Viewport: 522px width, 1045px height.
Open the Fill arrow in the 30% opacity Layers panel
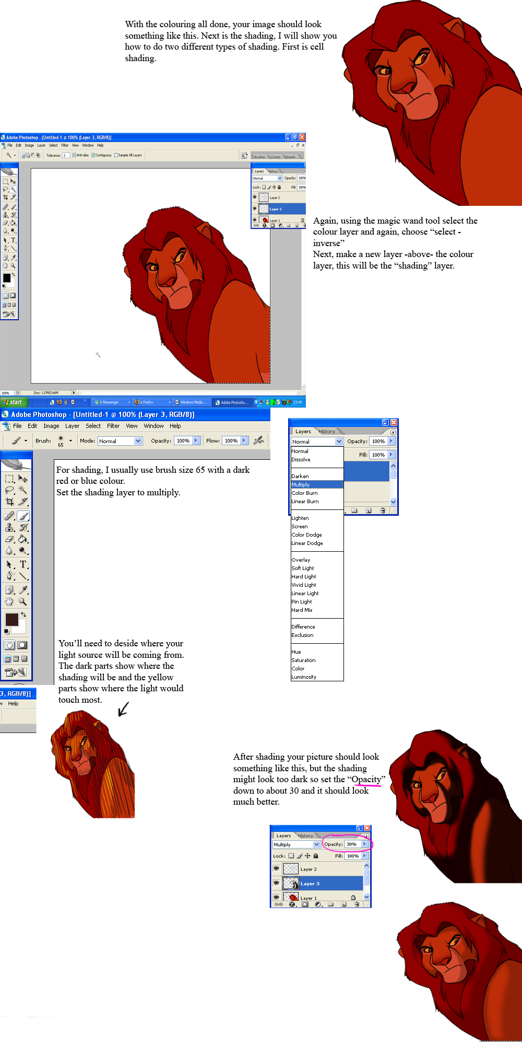(364, 856)
